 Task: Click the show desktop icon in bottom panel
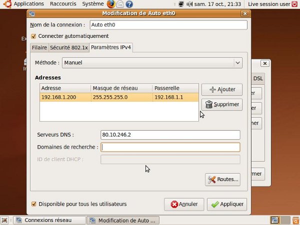(4, 220)
